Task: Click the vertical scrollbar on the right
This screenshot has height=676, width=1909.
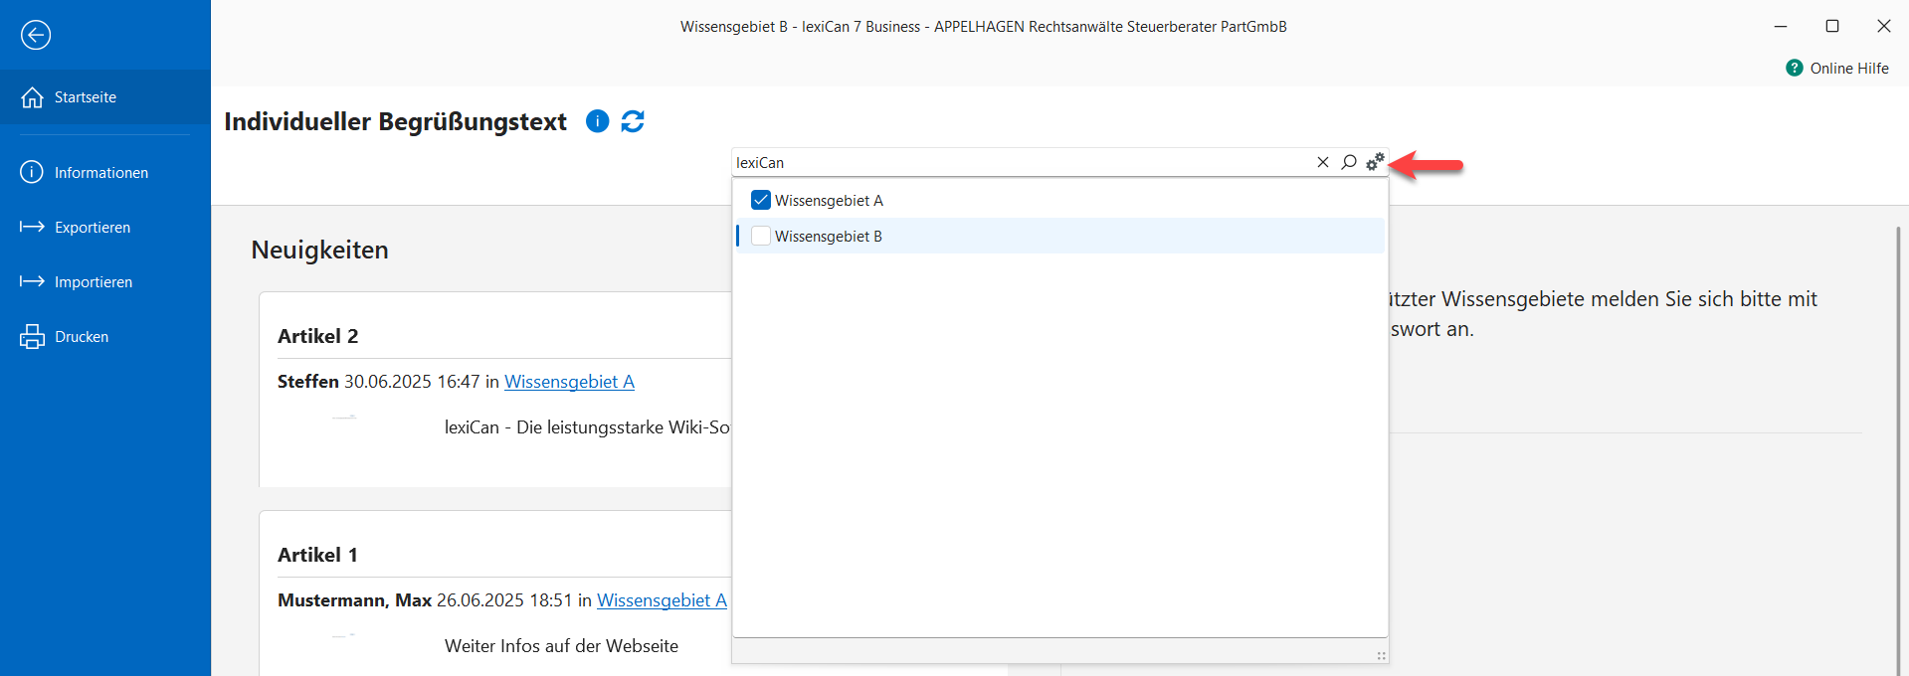Action: [x=1897, y=447]
